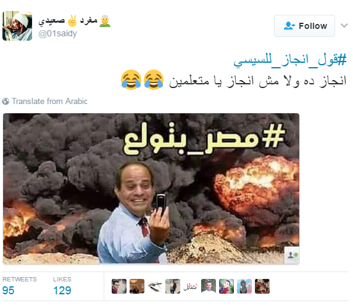This screenshot has height=306, width=353.
Task: Click the people tag icon on image corner
Action: tap(292, 255)
